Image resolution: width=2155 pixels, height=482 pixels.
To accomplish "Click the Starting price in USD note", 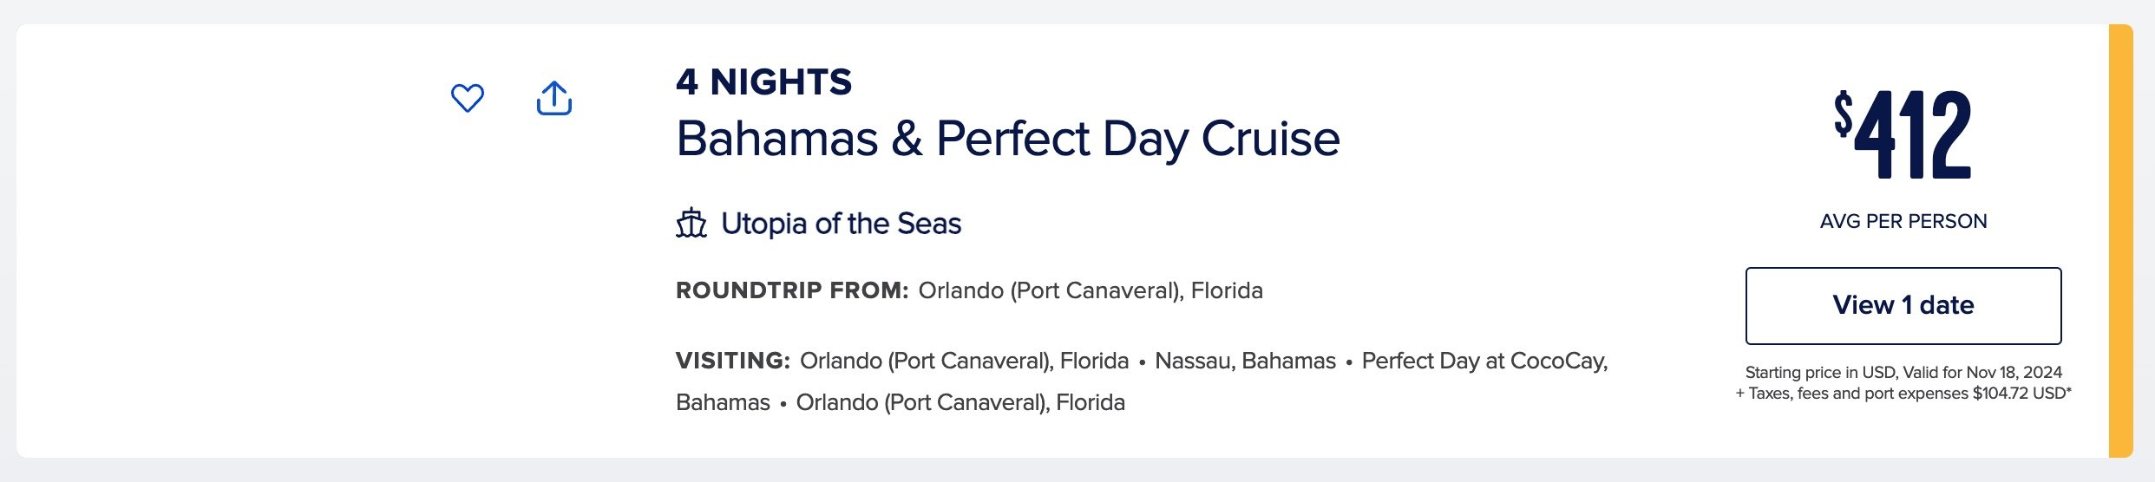I will tap(1903, 372).
